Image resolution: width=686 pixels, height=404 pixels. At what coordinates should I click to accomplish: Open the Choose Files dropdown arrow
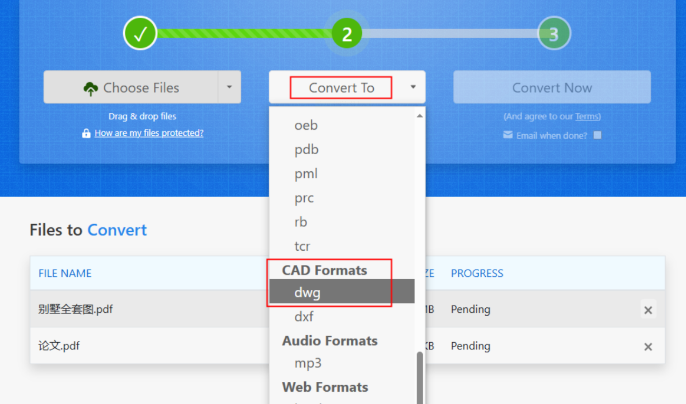click(x=229, y=87)
